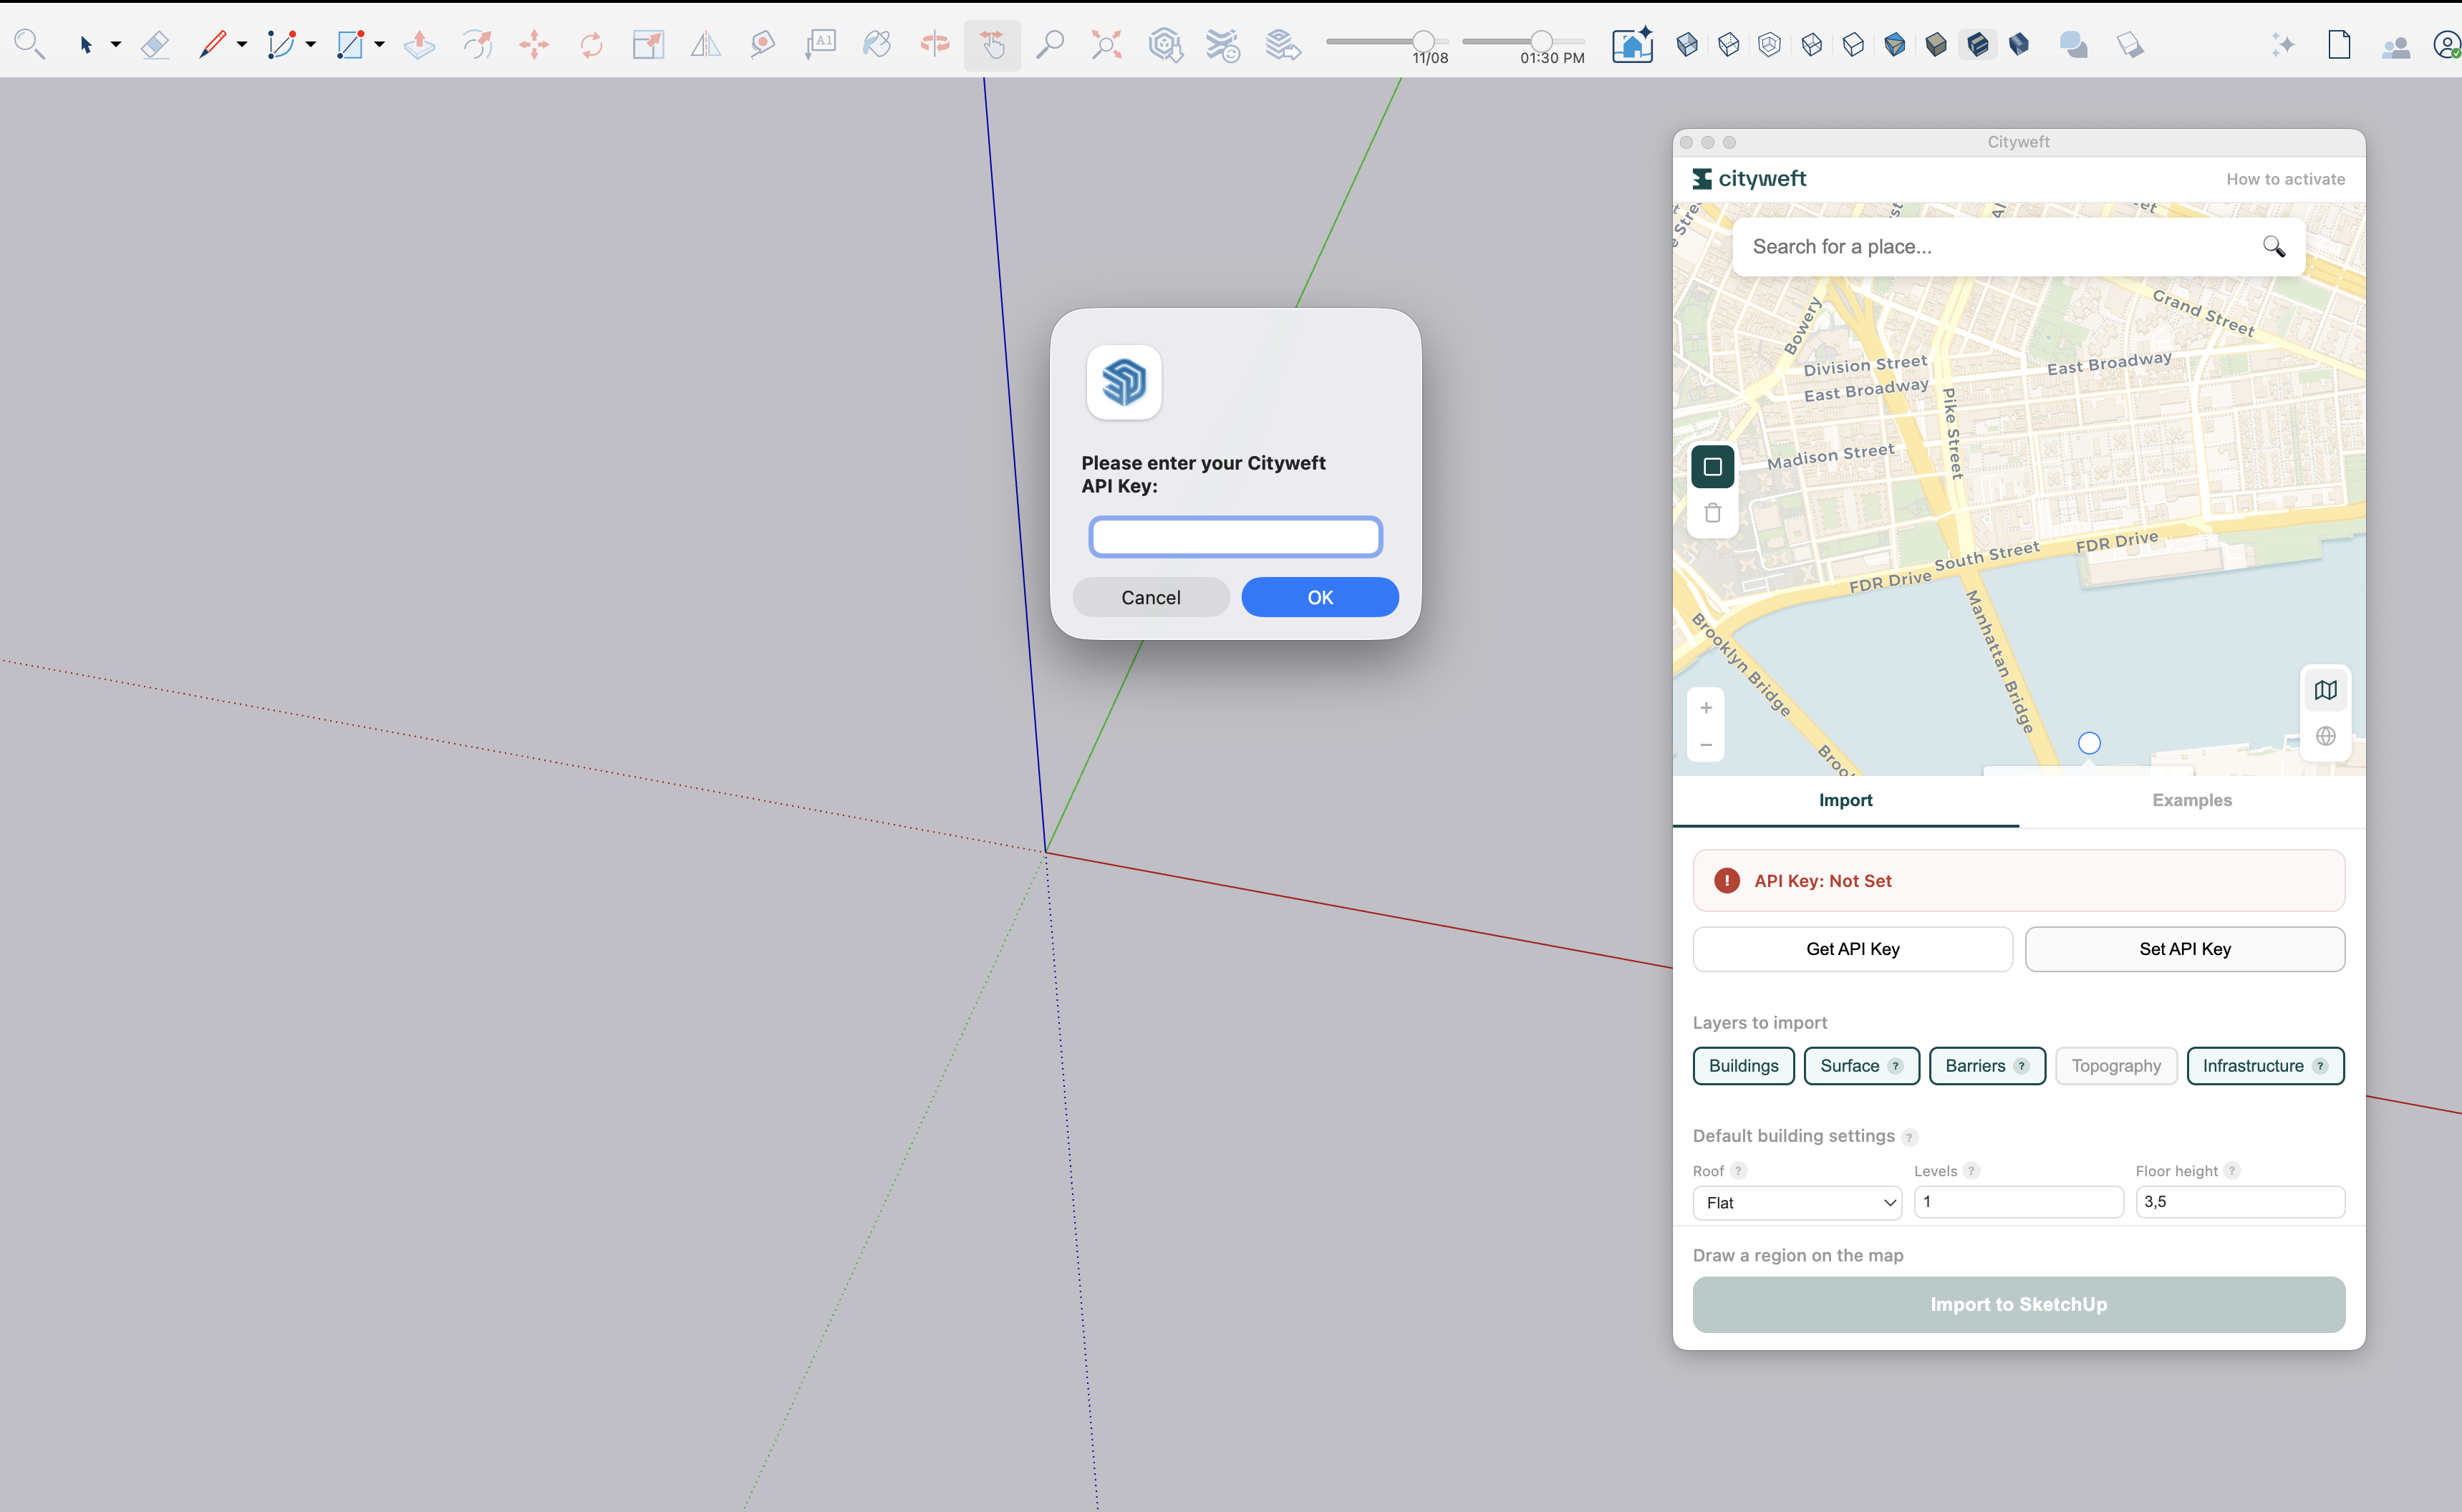
Task: Toggle the Buildings layer chip
Action: click(1743, 1065)
